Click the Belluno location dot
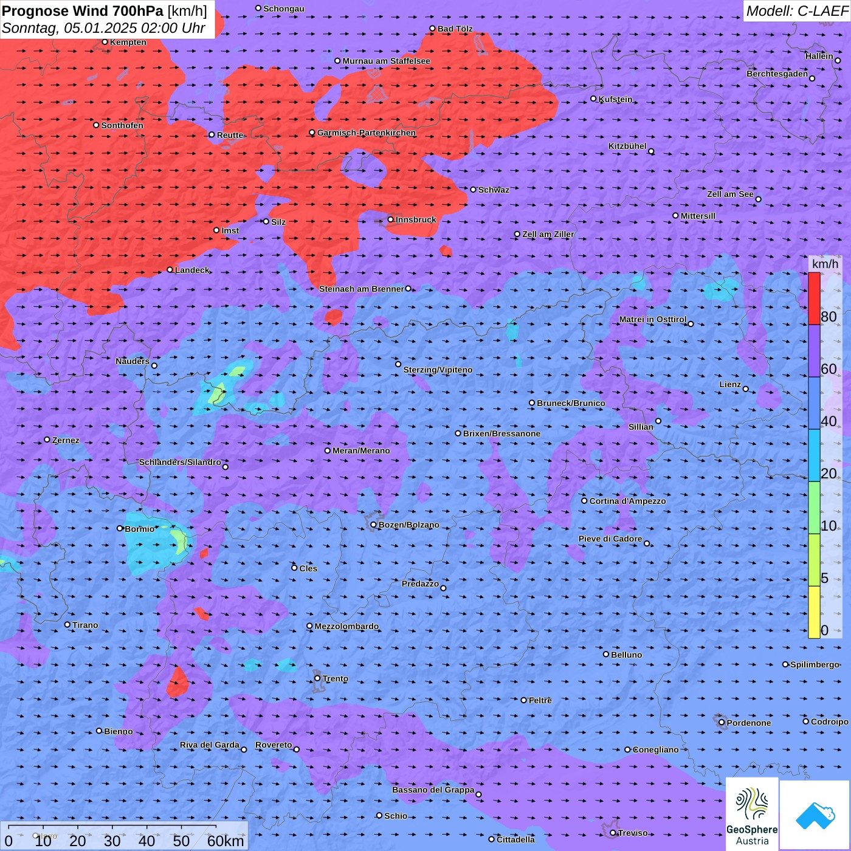Image resolution: width=851 pixels, height=851 pixels. coord(606,654)
